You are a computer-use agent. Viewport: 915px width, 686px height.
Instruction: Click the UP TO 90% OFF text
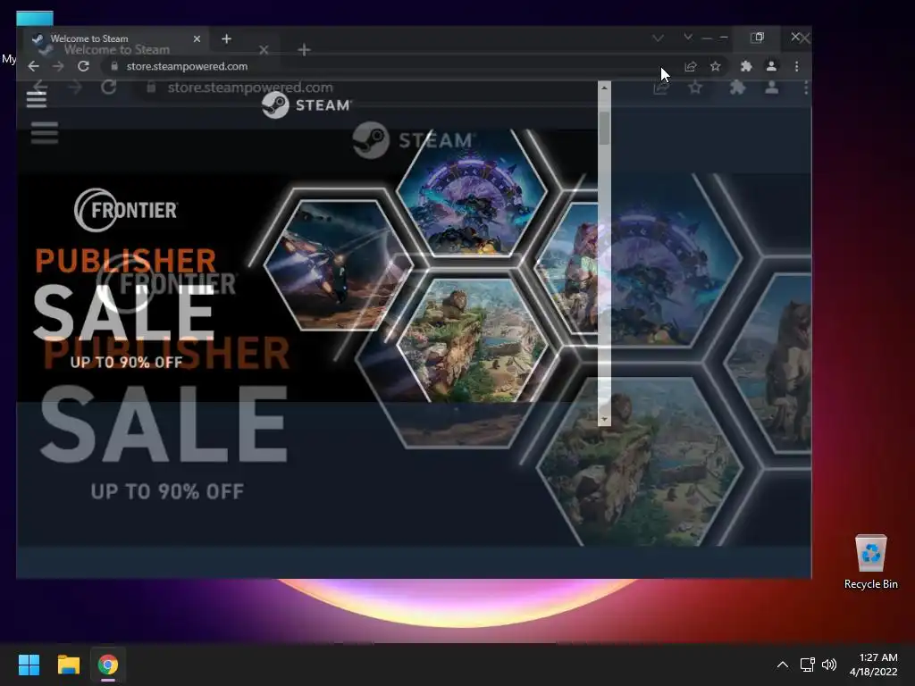[126, 363]
